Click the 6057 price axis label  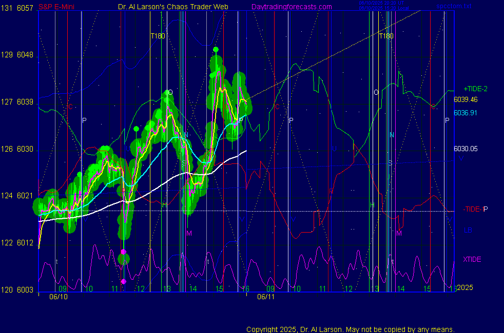25,8
